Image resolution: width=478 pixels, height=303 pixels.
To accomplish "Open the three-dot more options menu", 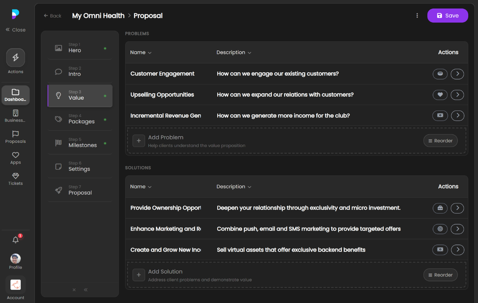I will 417,16.
